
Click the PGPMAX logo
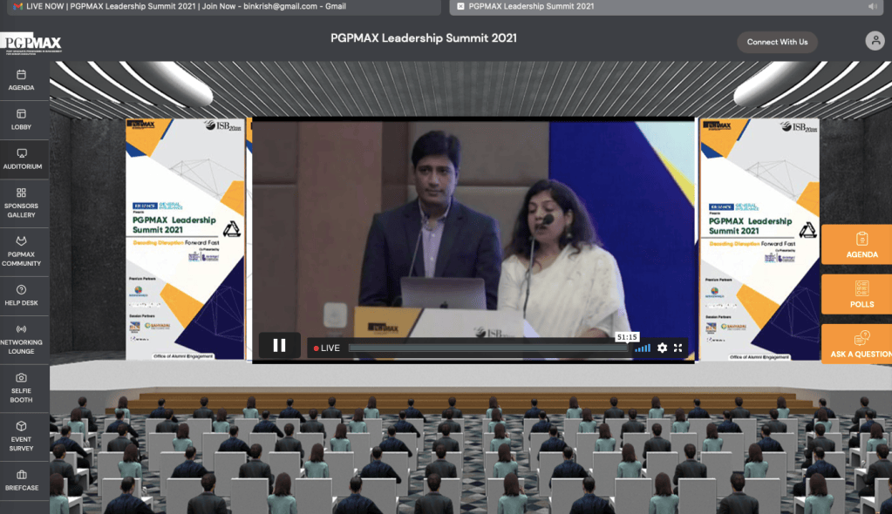click(31, 44)
